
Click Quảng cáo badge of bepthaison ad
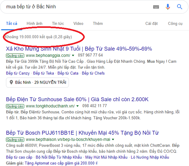15,140
